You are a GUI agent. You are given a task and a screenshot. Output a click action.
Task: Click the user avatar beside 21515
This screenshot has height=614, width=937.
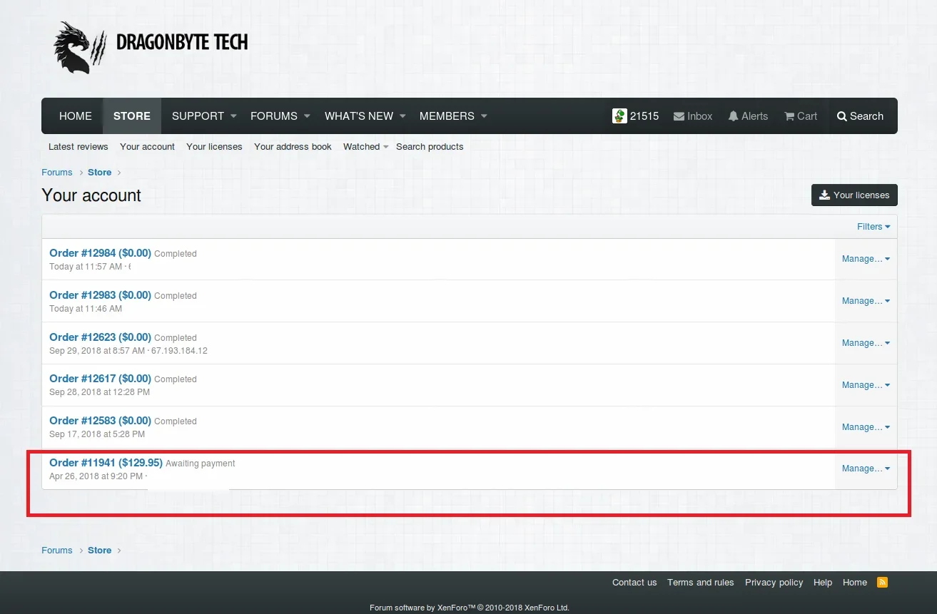619,116
